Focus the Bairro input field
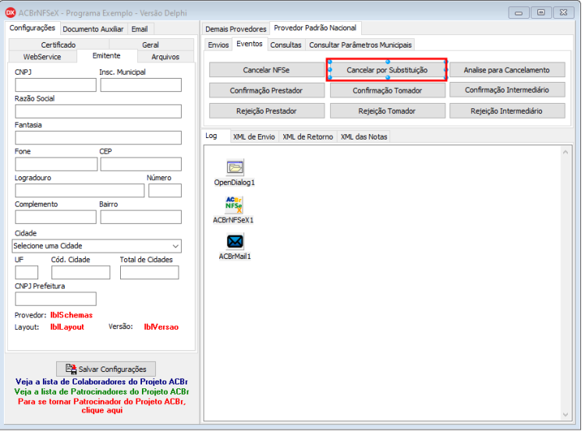 click(141, 218)
